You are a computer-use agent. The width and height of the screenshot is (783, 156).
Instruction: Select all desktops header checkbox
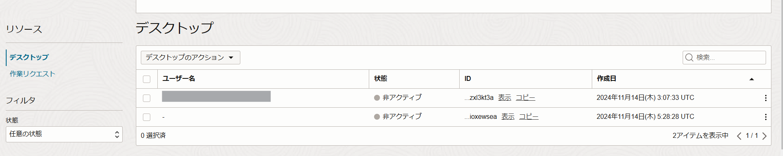[x=147, y=79]
